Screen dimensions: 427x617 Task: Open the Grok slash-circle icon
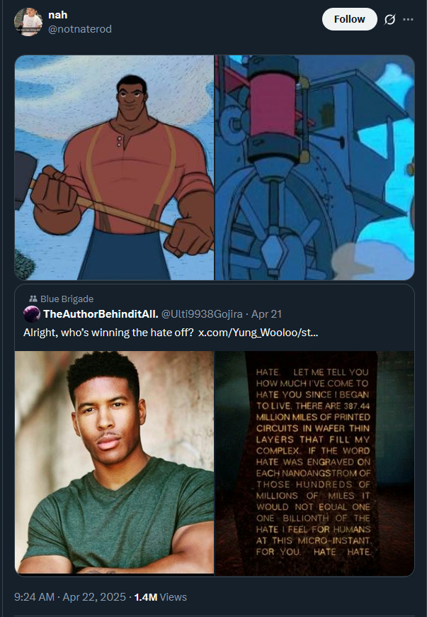tap(389, 19)
